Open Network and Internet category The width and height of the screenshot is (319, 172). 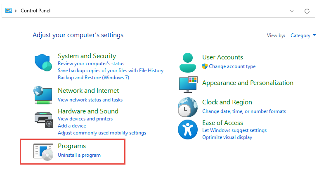pos(88,90)
